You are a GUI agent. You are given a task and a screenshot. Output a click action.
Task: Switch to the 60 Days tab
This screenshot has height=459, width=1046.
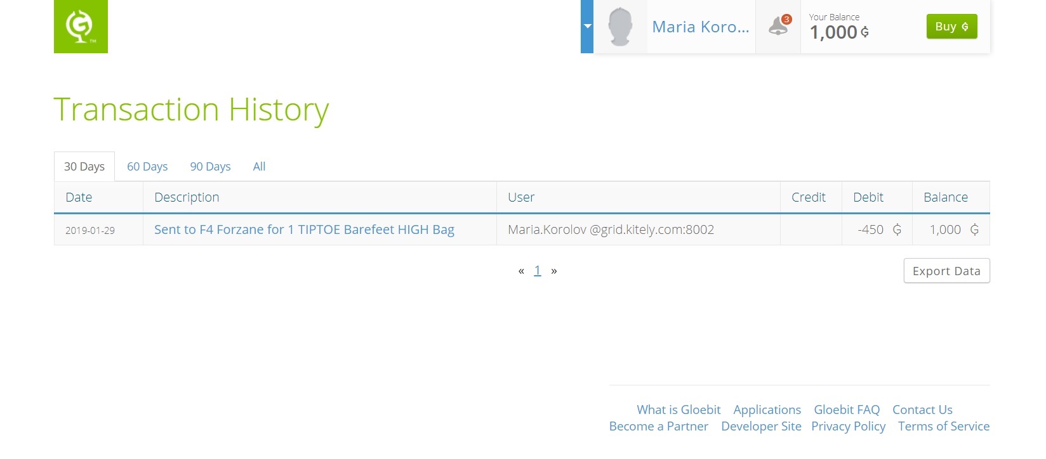[147, 166]
